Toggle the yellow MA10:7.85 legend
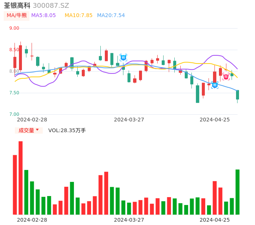Viewport: 255px width, 225px height. 78,16
